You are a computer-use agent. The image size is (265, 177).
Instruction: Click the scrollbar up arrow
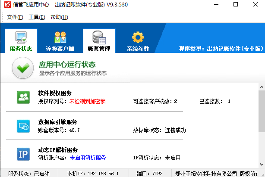(x=262, y=87)
